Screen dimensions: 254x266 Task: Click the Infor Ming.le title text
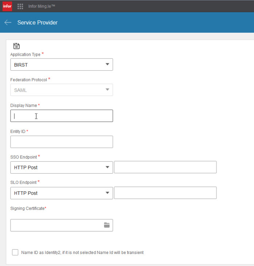42,6
